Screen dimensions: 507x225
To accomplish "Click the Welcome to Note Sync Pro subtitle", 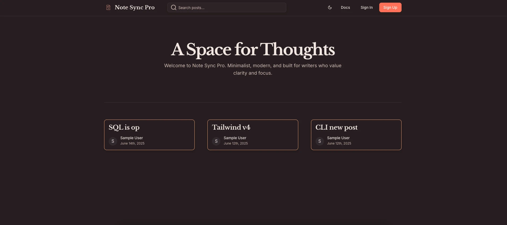I will coord(253,69).
